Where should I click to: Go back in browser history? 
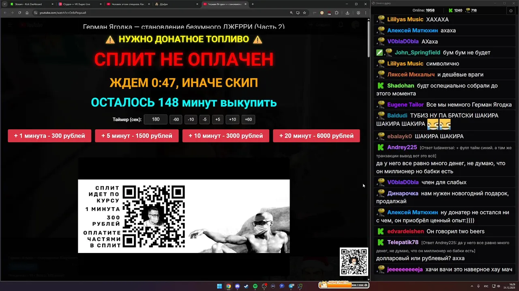(5, 13)
